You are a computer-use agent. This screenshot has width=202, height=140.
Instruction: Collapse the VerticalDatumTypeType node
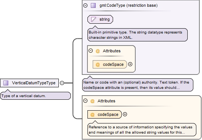coord(62,83)
